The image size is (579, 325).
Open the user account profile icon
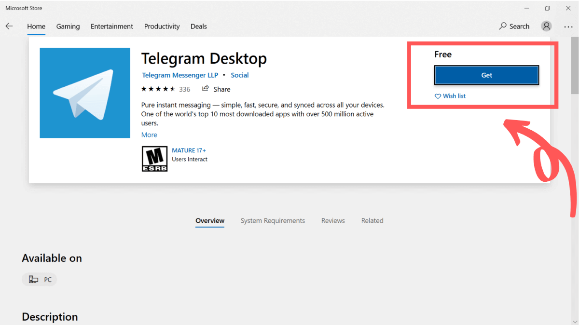546,26
